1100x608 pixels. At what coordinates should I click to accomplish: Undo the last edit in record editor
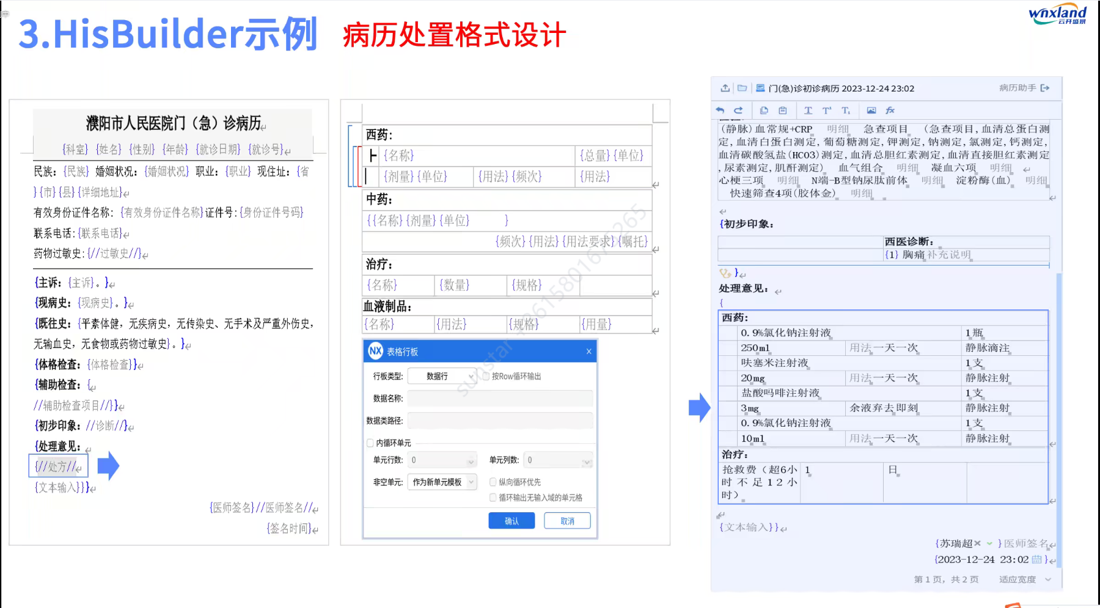[720, 110]
